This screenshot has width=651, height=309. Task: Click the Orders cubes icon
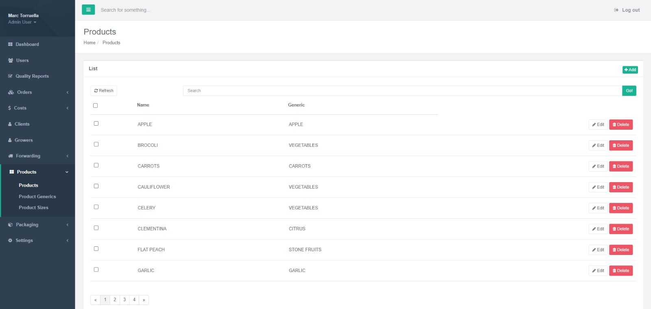(x=11, y=92)
